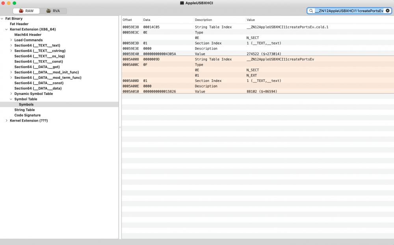Click N_EXT type value
The height and width of the screenshot is (245, 394).
(x=251, y=75)
